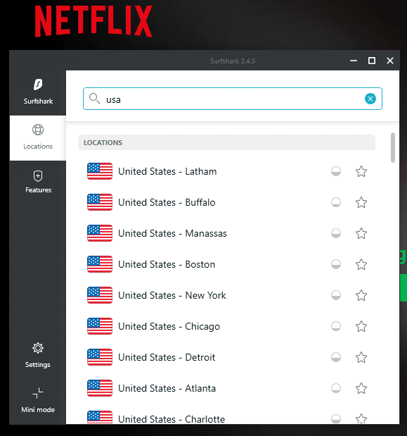Viewport: 407px width, 436px height.
Task: Click the Detroit favorite star icon
Action: 361,357
